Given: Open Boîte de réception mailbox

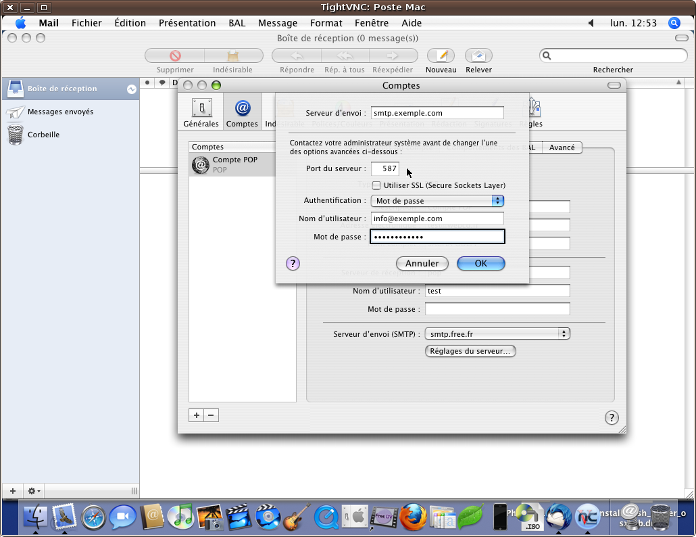Looking at the screenshot, I should coord(70,89).
